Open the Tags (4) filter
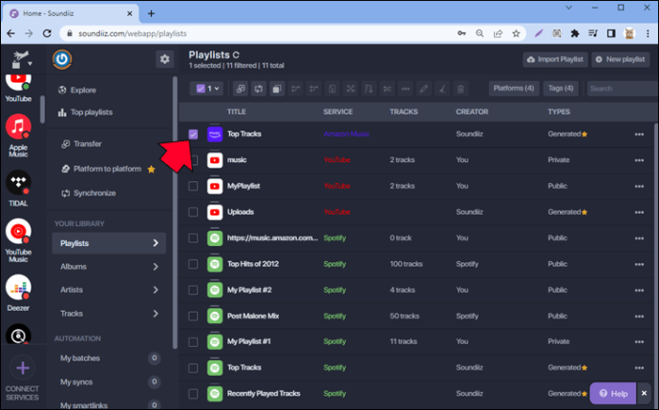Image resolution: width=659 pixels, height=410 pixels. [x=561, y=88]
